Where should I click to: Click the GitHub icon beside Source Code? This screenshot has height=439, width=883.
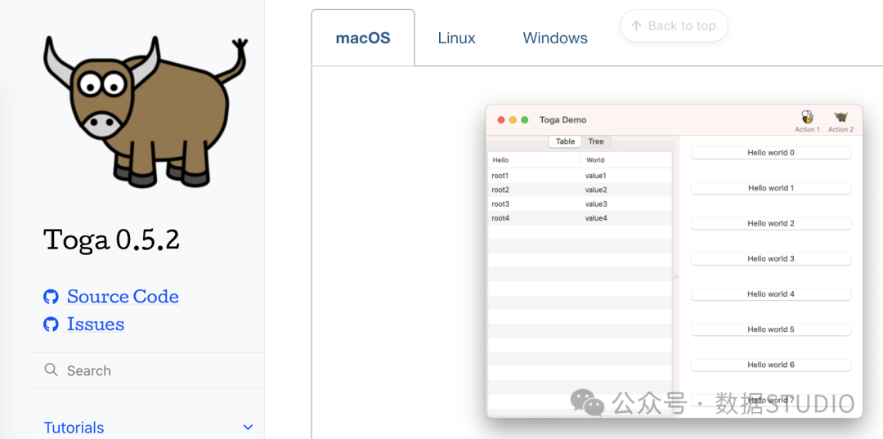click(x=52, y=297)
